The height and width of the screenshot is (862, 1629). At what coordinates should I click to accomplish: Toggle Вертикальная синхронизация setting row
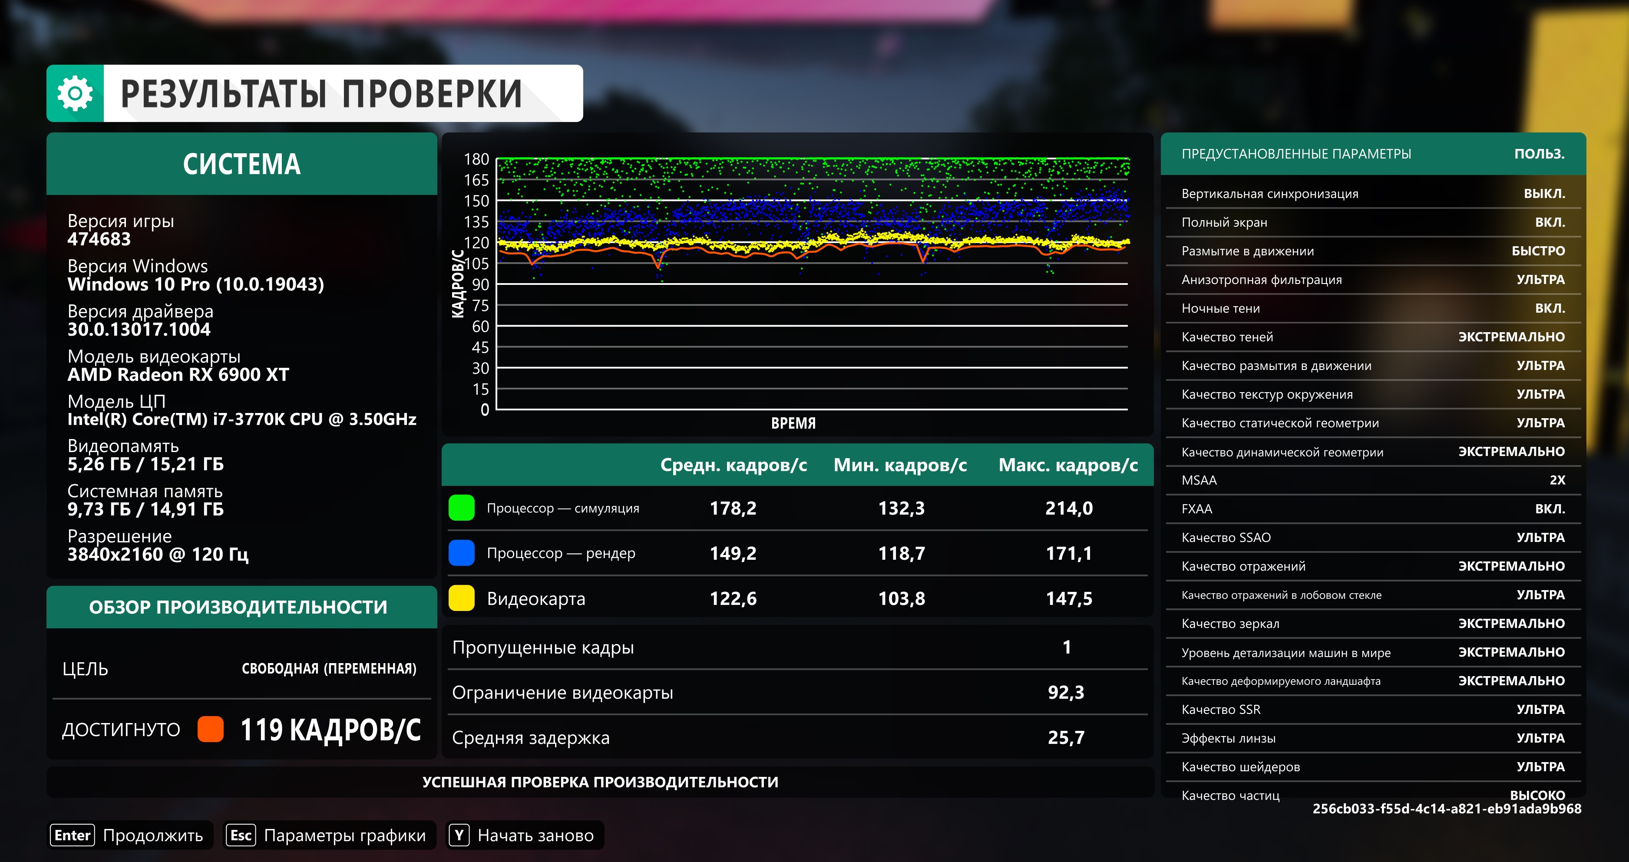click(x=1372, y=194)
